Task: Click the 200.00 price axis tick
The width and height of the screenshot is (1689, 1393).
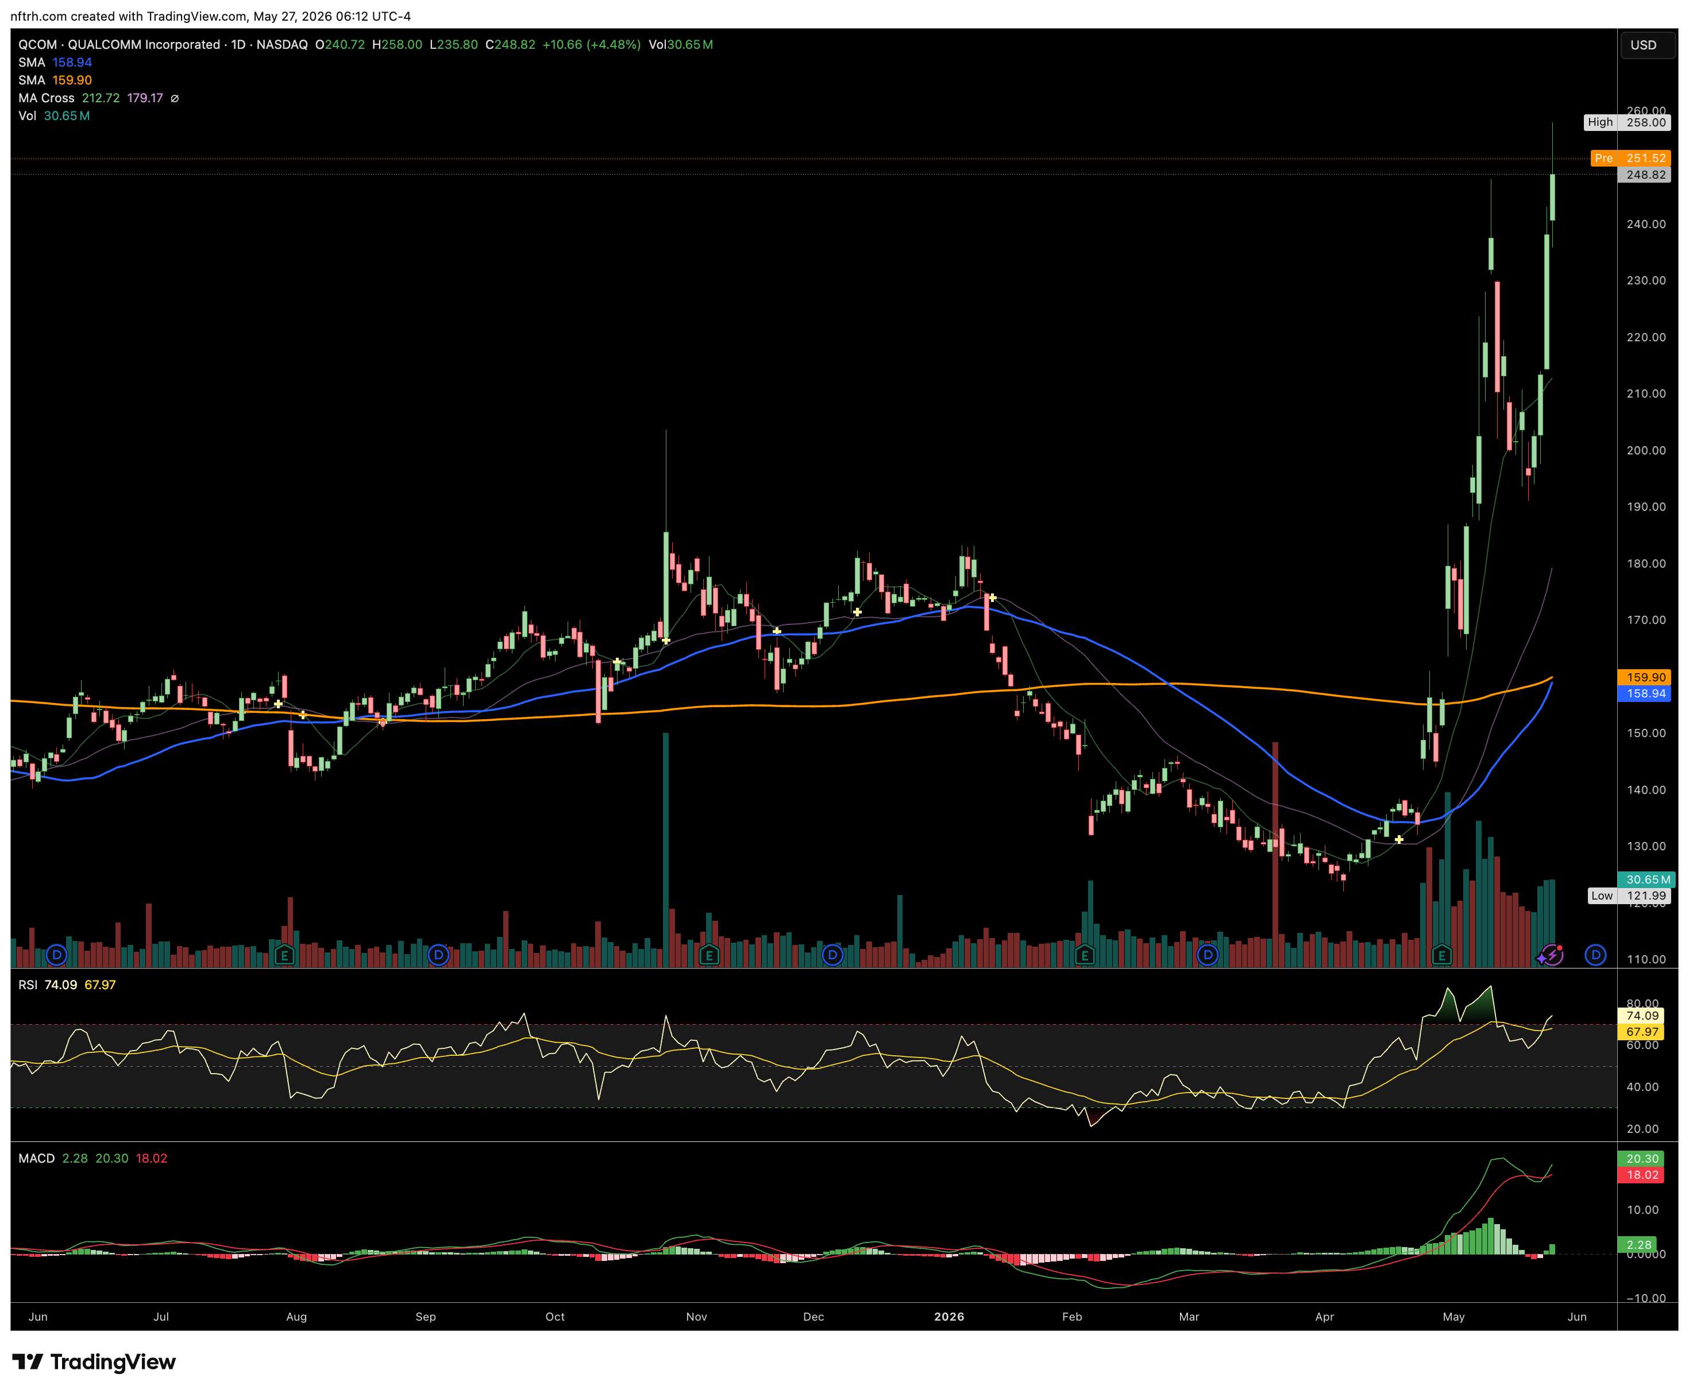Action: click(1646, 450)
